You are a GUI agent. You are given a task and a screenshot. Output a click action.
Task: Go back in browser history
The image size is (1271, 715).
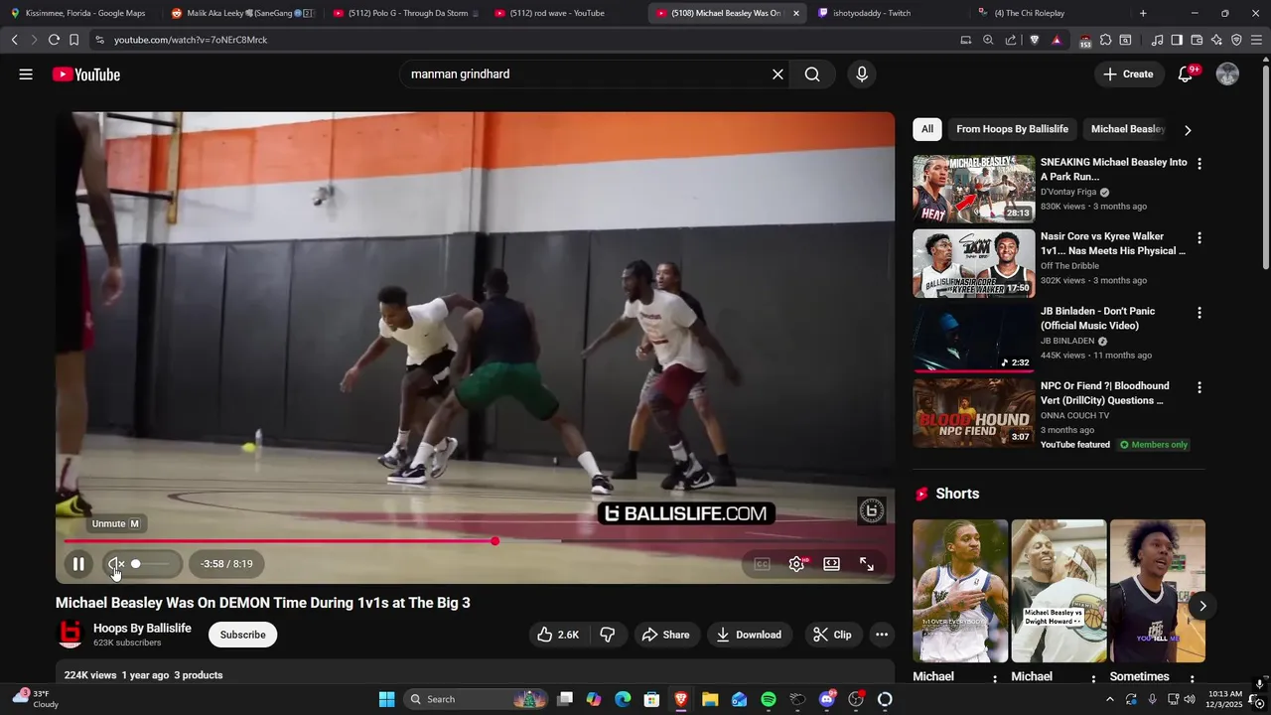pos(15,40)
